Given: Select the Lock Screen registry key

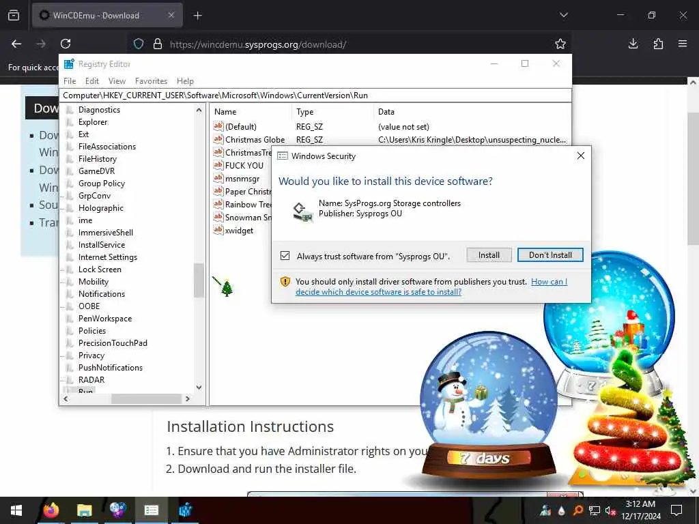Looking at the screenshot, I should (x=100, y=269).
